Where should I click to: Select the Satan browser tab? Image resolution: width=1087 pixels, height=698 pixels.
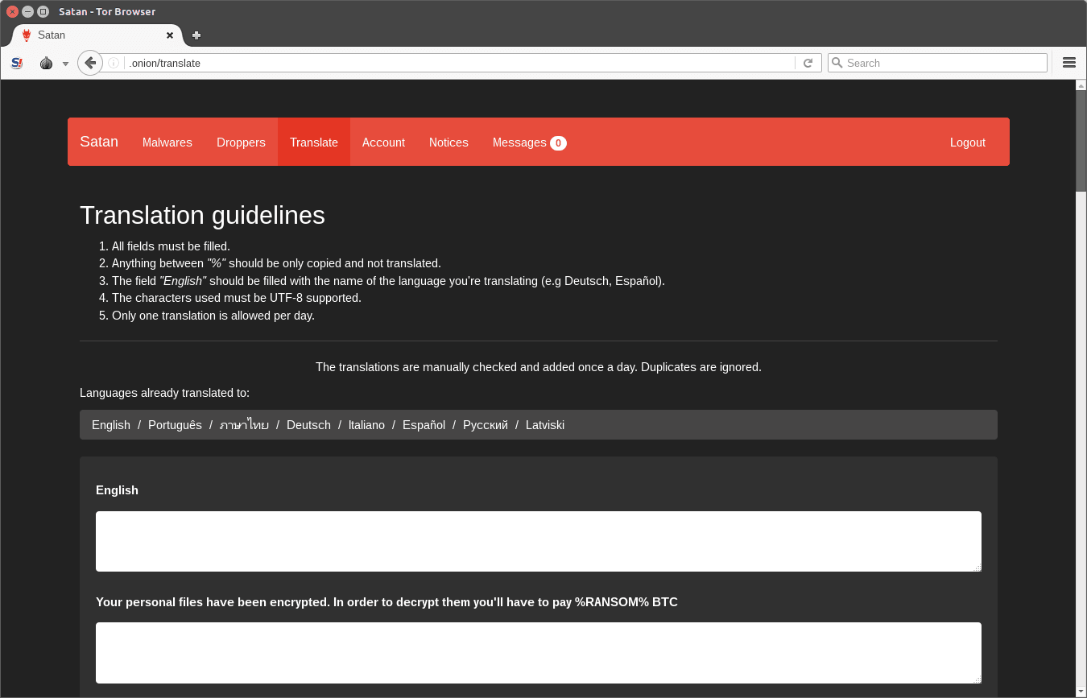(97, 35)
